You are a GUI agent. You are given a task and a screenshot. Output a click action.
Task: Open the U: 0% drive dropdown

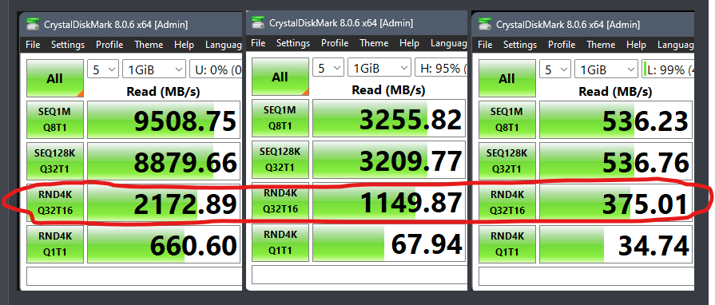click(x=216, y=69)
